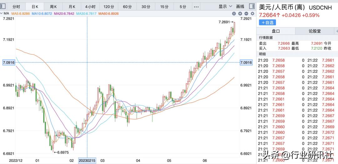Screen dimensions: 338x164
Task: Switch chart to 5分 timeframe
Action: [x=183, y=7]
